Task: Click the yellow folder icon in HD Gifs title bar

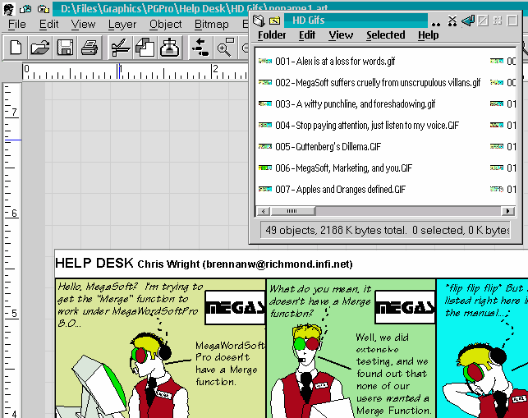Action: click(x=275, y=21)
